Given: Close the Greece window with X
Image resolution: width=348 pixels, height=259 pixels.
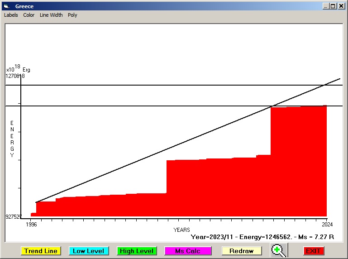Looking at the screenshot, I should pos(341,6).
